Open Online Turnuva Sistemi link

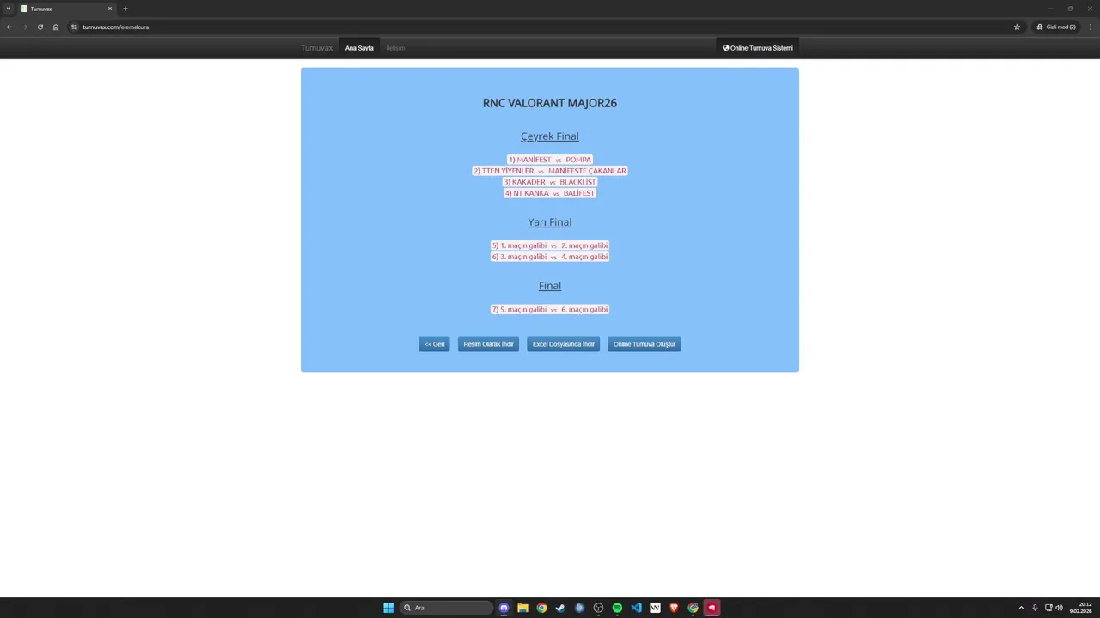[x=758, y=48]
